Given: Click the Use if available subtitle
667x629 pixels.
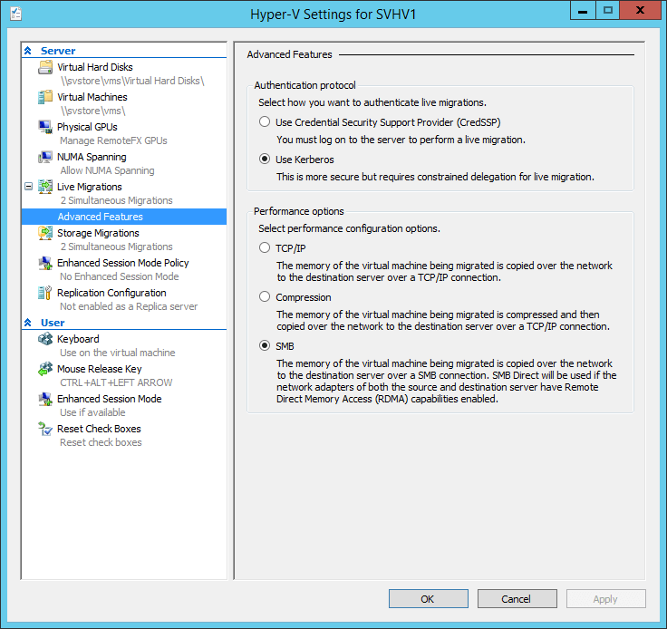Looking at the screenshot, I should point(92,412).
